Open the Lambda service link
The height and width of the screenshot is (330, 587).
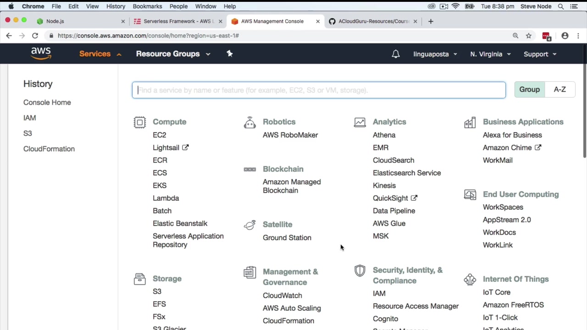pos(166,198)
